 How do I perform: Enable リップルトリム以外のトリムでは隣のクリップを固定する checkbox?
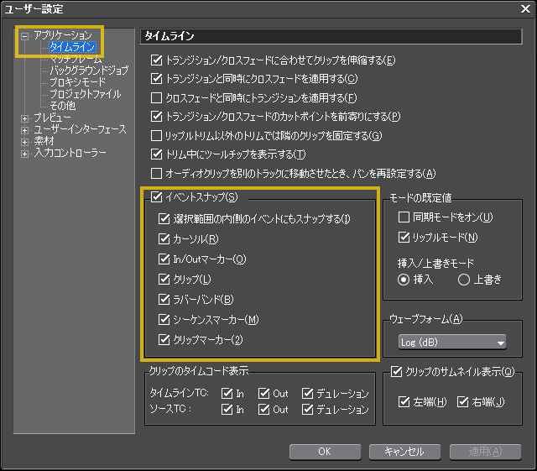[157, 136]
